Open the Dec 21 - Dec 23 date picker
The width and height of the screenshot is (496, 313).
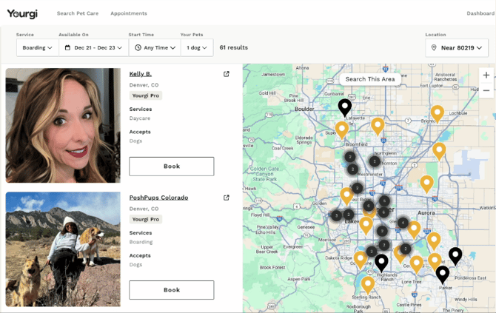click(93, 47)
